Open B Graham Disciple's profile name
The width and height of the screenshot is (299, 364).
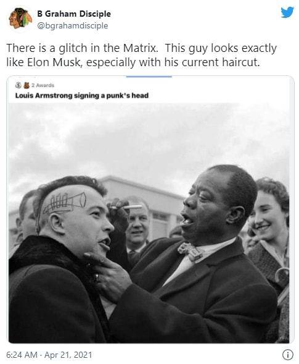point(74,14)
